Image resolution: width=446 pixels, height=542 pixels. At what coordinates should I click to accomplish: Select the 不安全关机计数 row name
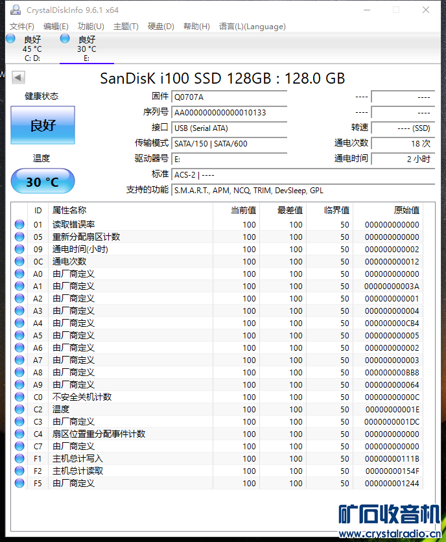point(82,397)
